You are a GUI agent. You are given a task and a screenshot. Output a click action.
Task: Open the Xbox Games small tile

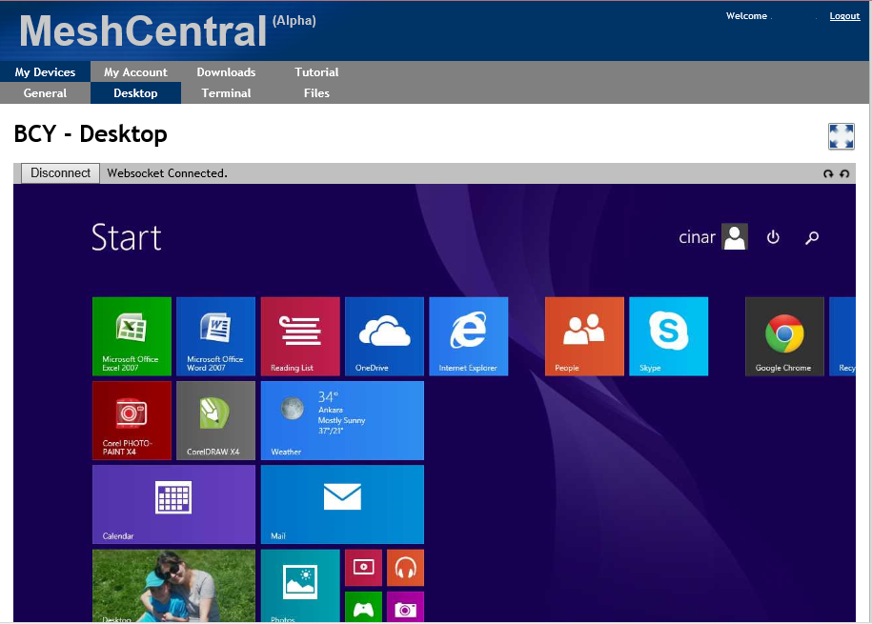pos(363,607)
